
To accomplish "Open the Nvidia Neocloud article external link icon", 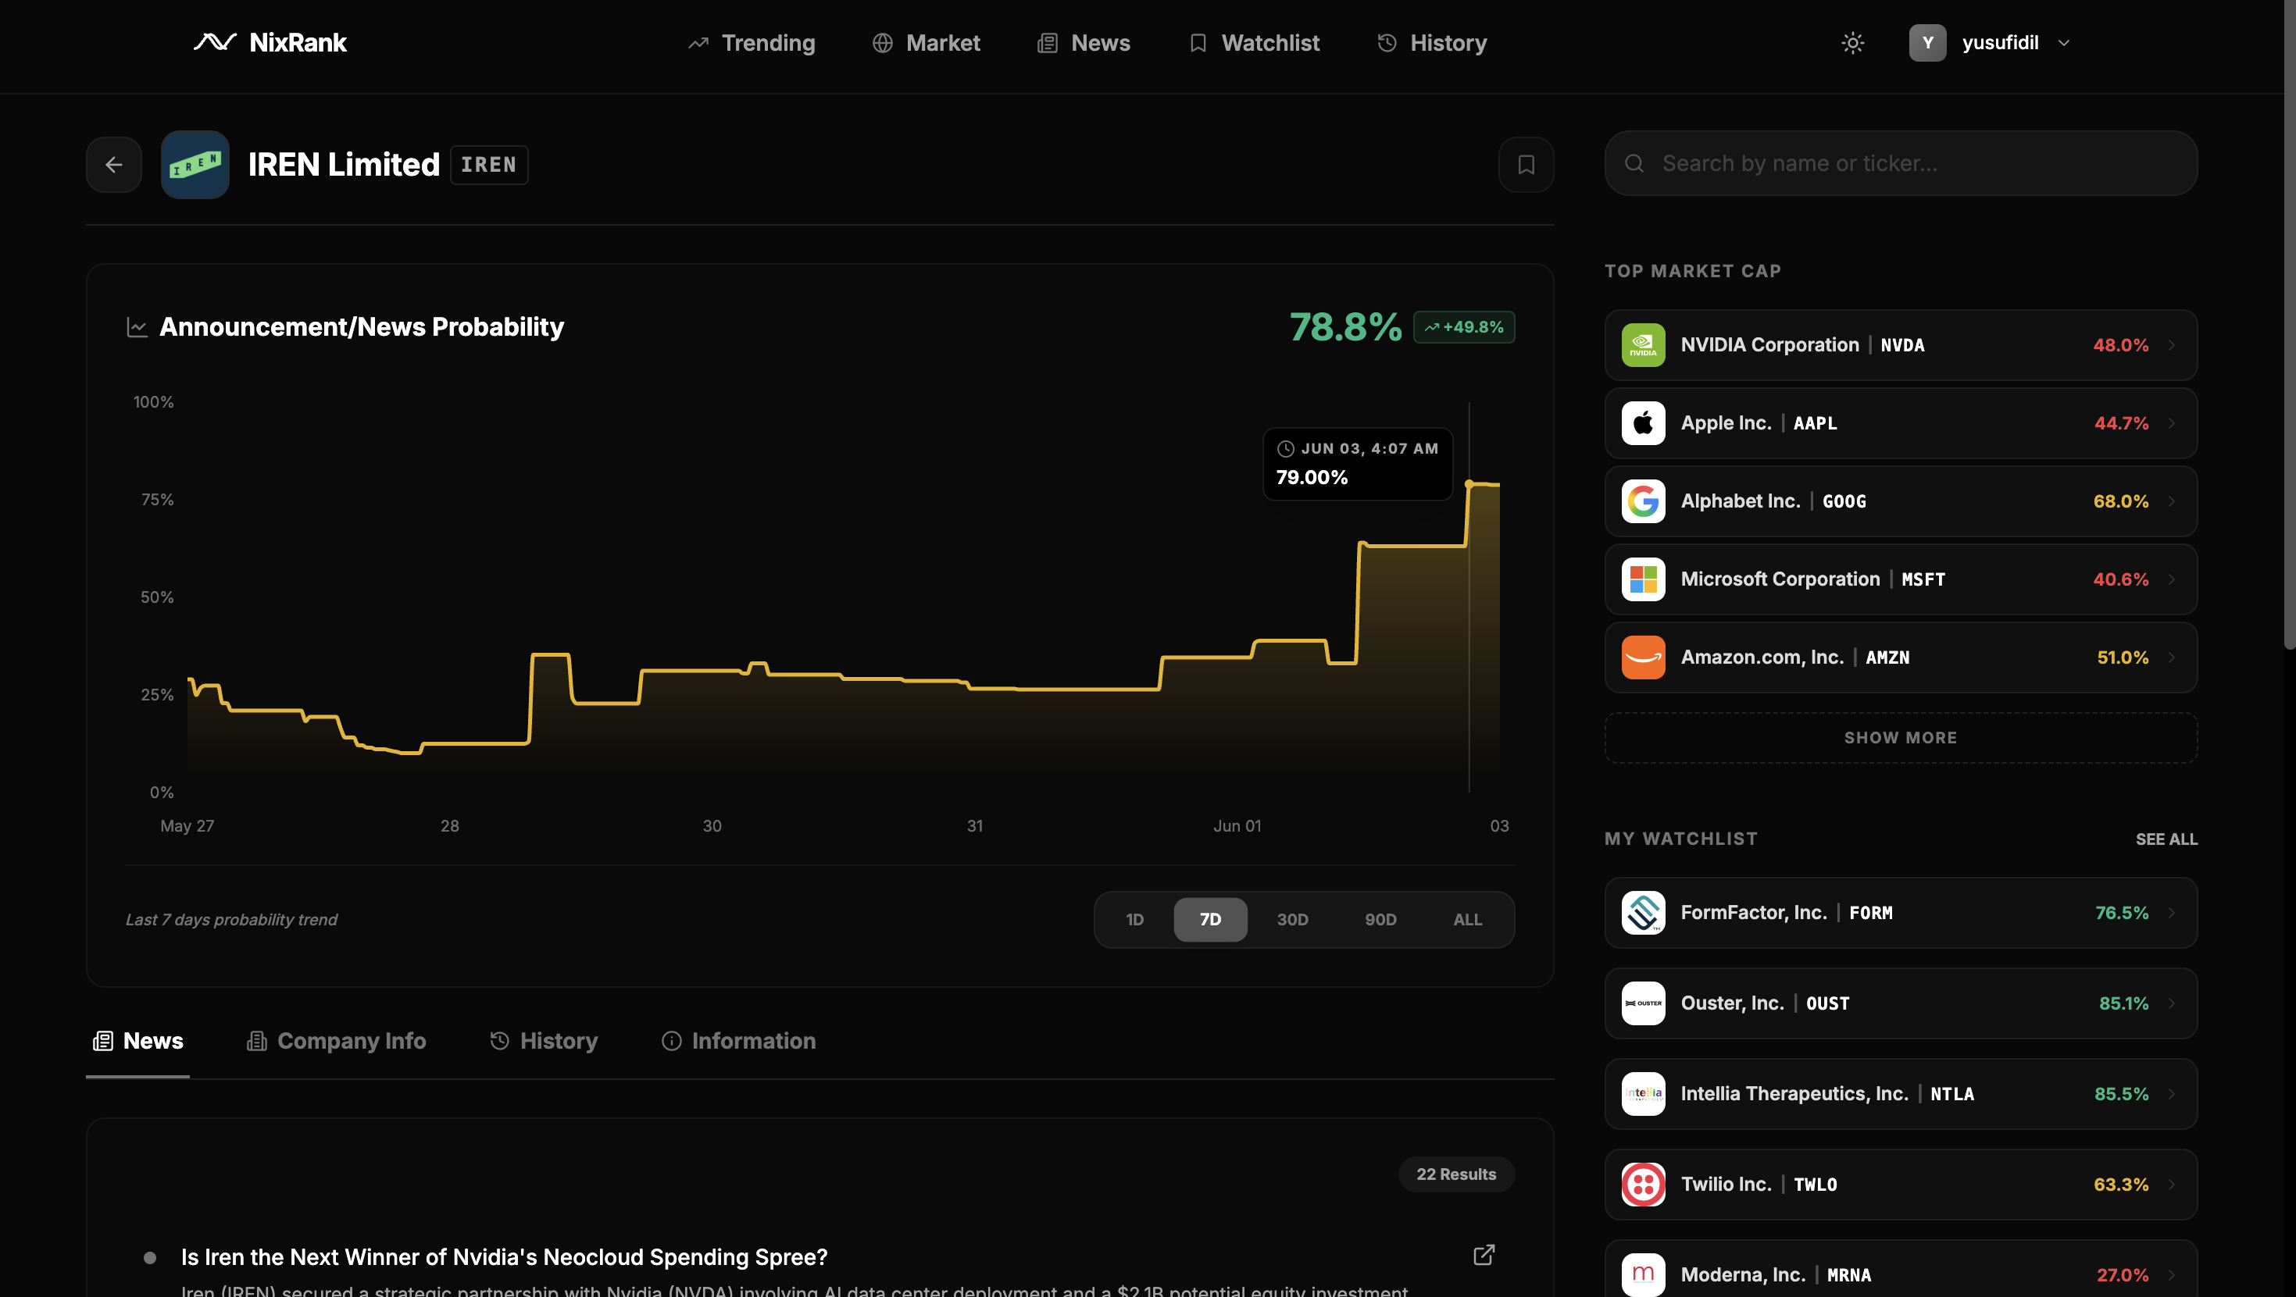I will coord(1483,1255).
